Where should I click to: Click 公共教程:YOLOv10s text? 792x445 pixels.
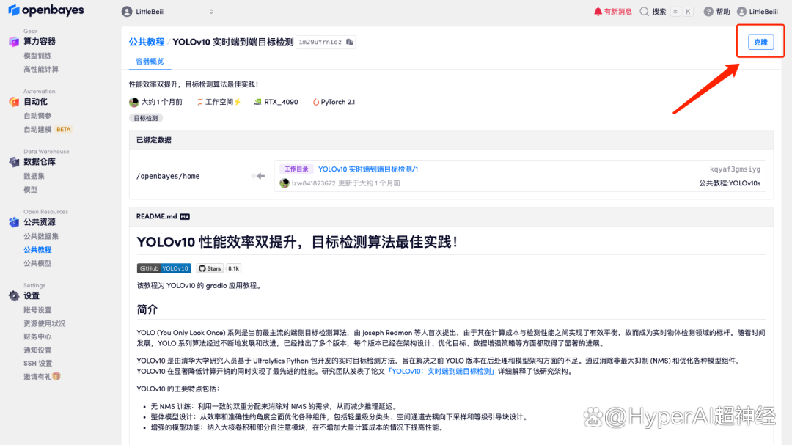click(730, 183)
